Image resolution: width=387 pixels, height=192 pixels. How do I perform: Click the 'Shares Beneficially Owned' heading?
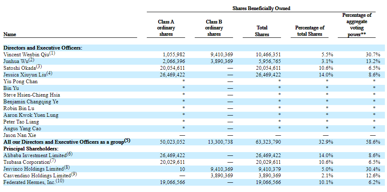(261, 8)
